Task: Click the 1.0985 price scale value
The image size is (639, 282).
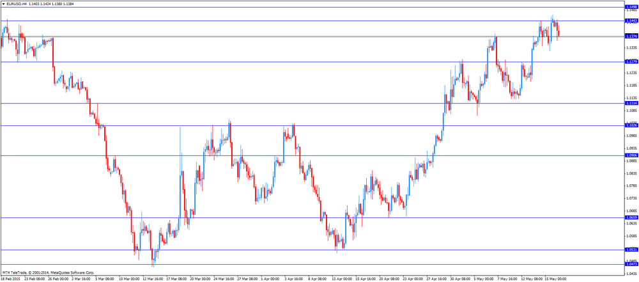Action: click(632, 136)
